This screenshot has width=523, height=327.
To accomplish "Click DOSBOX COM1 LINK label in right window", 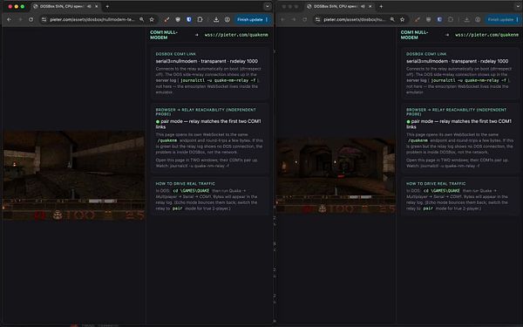I will [426, 54].
